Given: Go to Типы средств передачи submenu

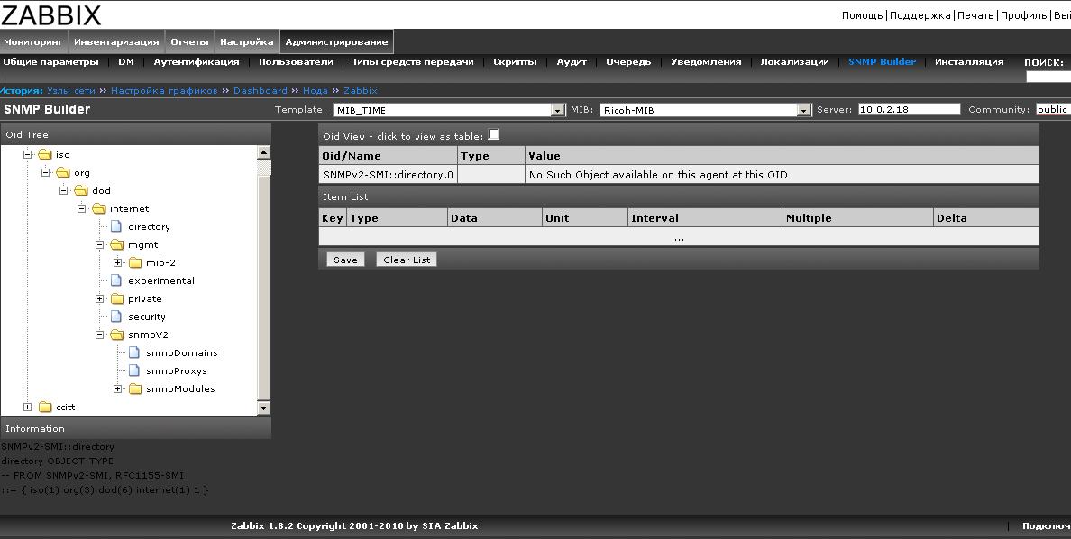Looking at the screenshot, I should [x=413, y=61].
